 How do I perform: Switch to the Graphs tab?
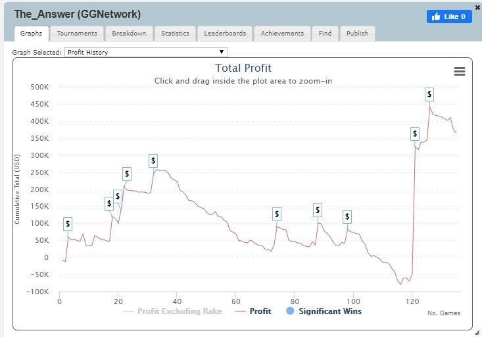(32, 33)
